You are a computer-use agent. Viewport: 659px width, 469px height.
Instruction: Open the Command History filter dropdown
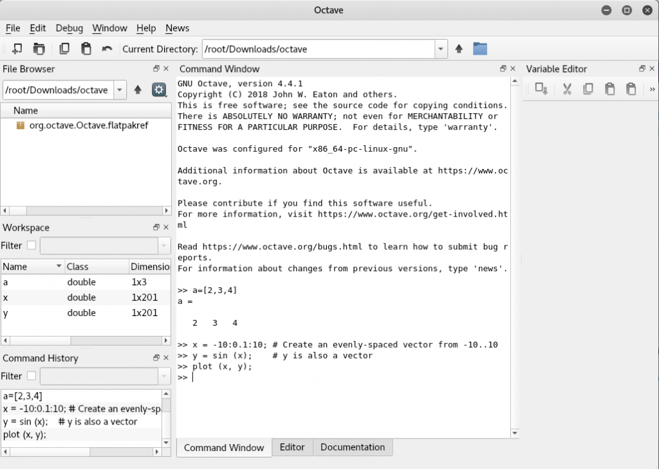click(x=164, y=376)
